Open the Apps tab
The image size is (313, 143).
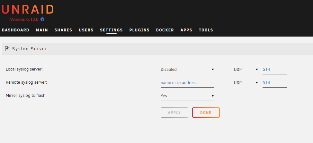tap(186, 30)
